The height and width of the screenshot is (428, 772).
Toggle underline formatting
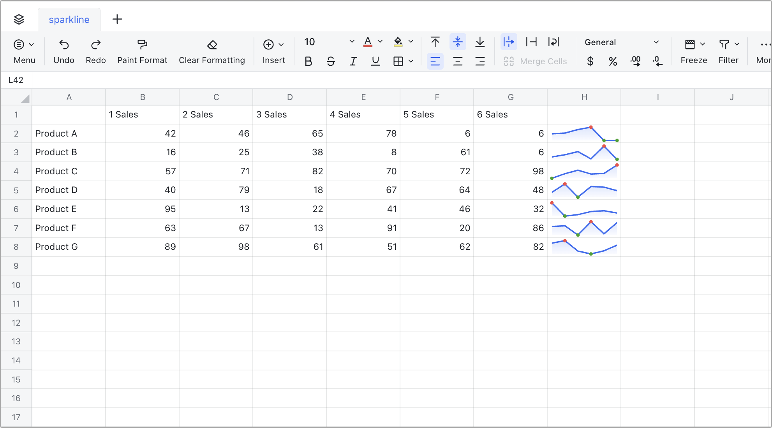(x=375, y=61)
